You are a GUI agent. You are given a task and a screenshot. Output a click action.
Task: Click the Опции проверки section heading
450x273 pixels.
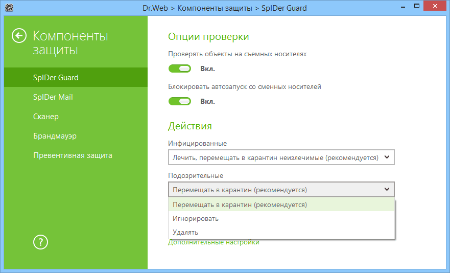tap(208, 37)
